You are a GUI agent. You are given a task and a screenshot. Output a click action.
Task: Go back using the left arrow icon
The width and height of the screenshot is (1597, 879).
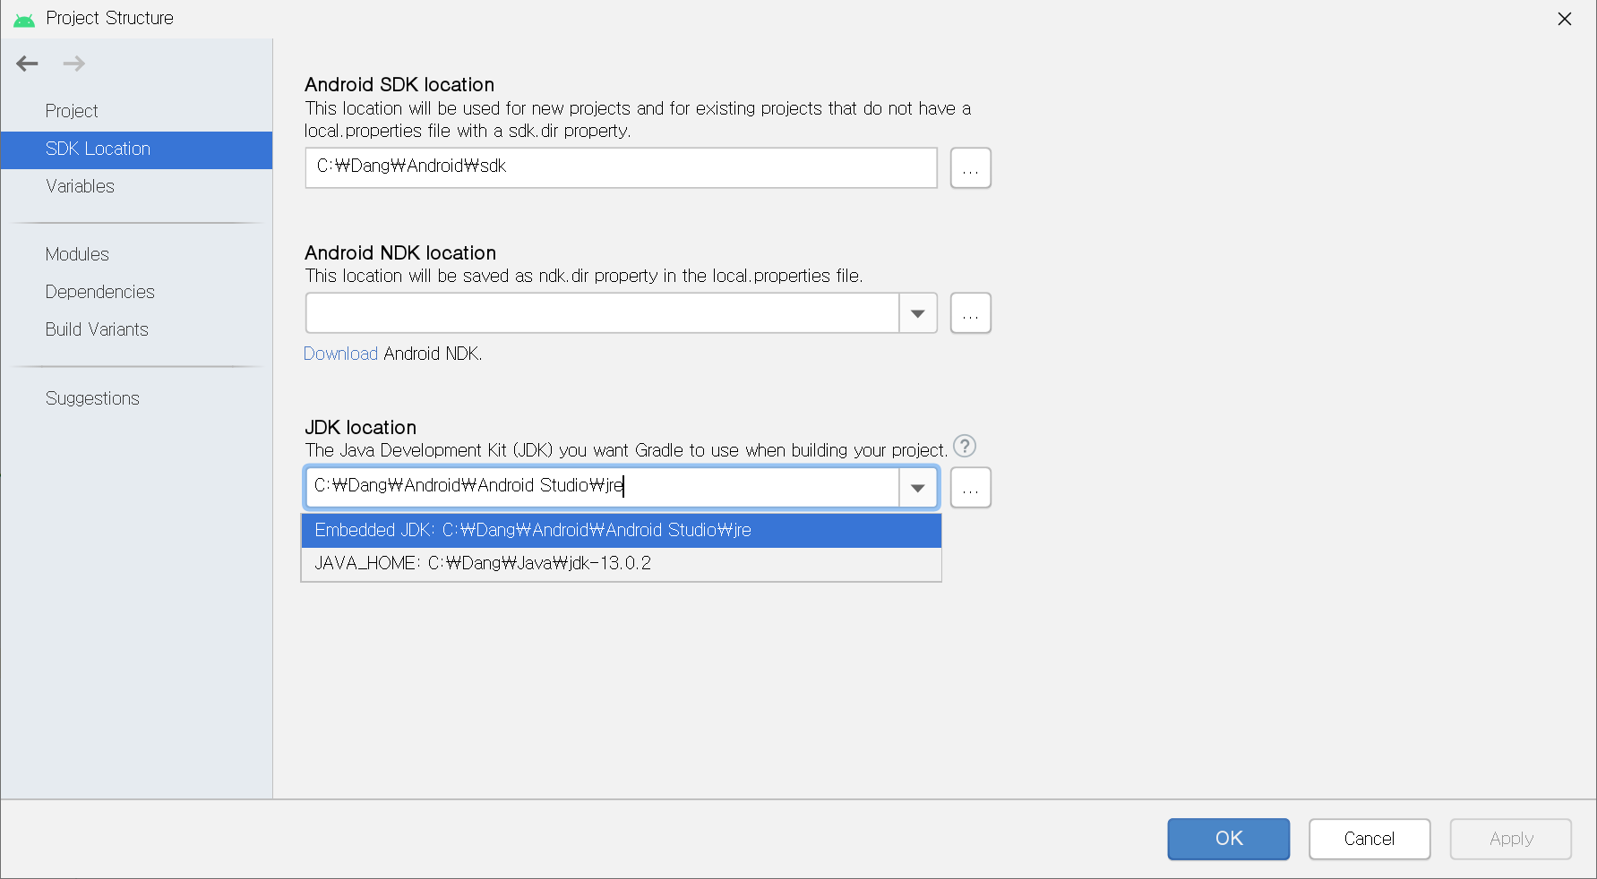point(28,64)
